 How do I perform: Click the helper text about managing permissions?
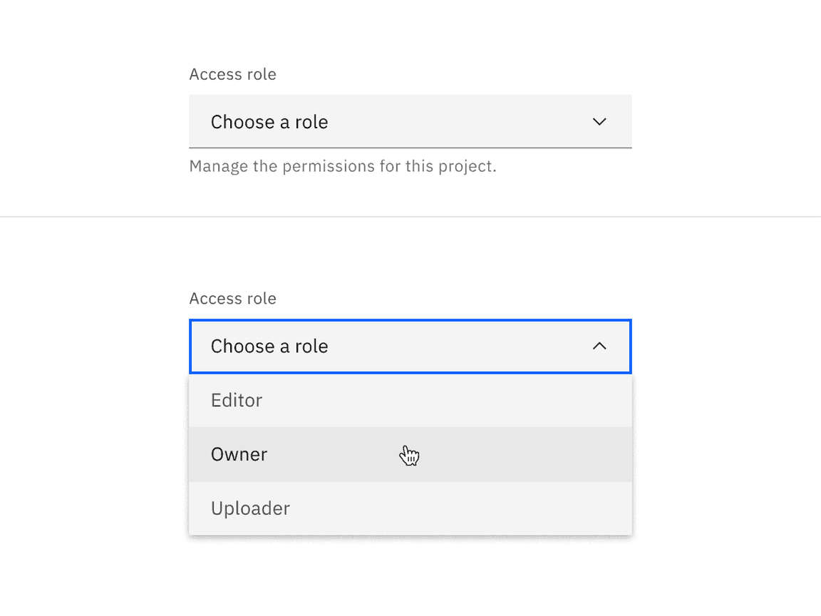click(x=343, y=165)
